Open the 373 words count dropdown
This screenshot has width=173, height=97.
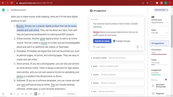click(x=71, y=94)
